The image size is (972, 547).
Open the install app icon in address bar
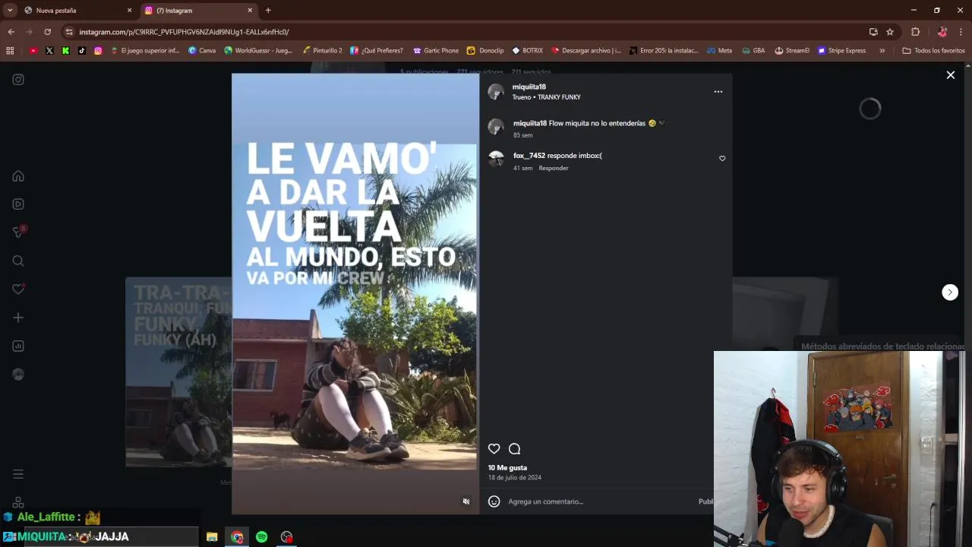873,32
